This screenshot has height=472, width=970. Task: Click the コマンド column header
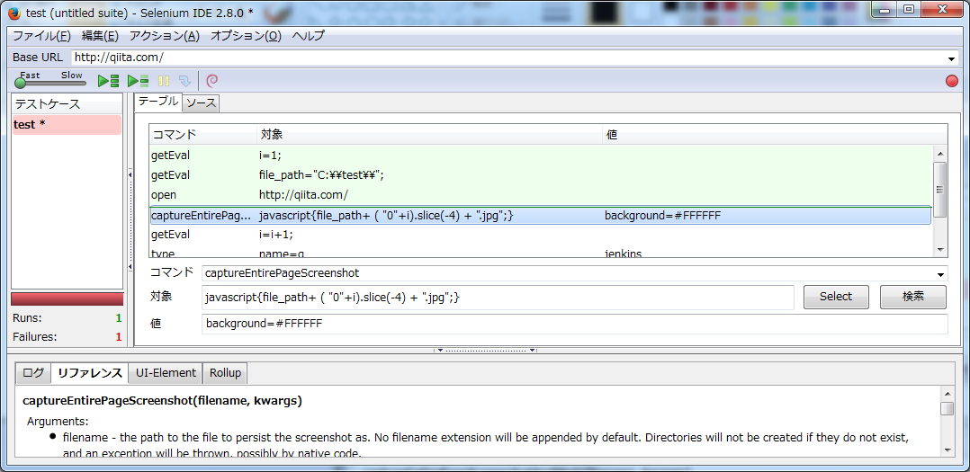(x=203, y=134)
